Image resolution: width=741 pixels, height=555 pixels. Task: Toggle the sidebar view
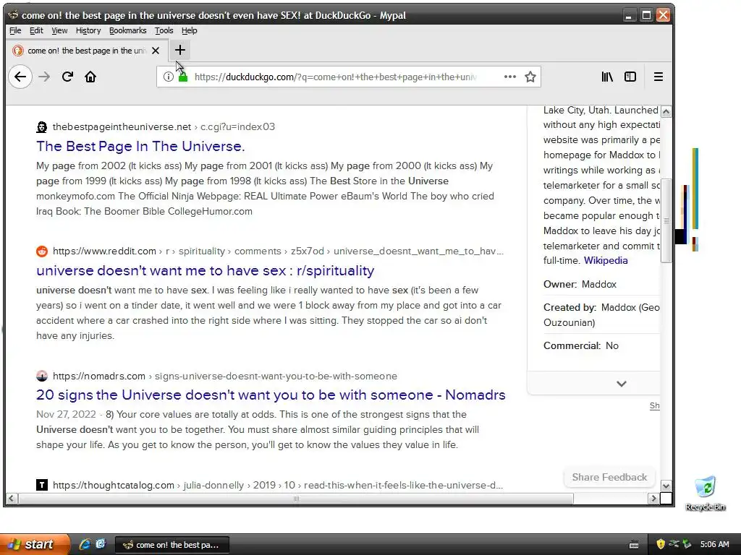[x=630, y=77]
